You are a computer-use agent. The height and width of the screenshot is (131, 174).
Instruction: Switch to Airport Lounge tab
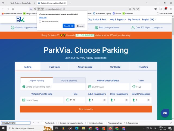(85, 67)
